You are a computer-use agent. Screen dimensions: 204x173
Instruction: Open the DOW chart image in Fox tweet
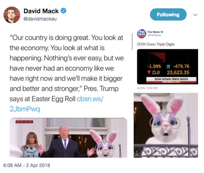(167, 66)
